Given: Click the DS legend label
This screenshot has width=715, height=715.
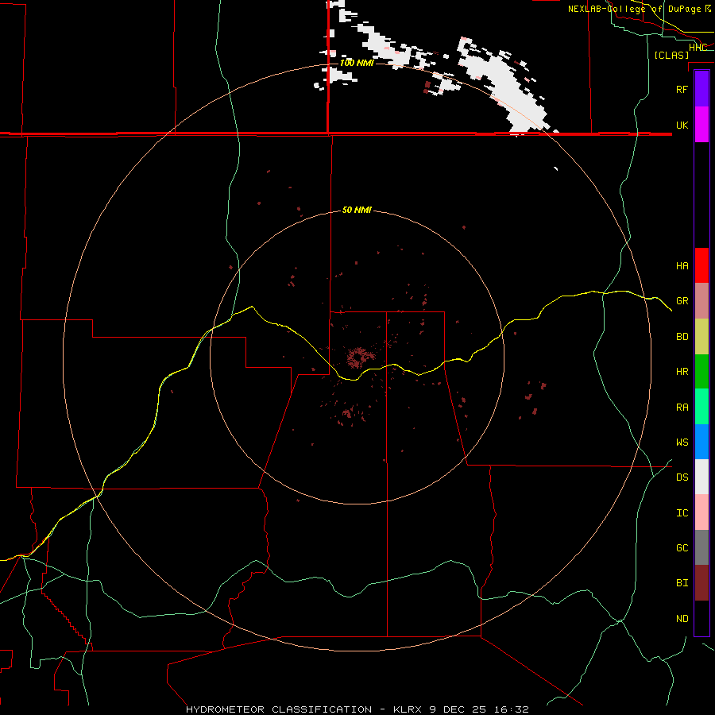Looking at the screenshot, I should [x=682, y=477].
